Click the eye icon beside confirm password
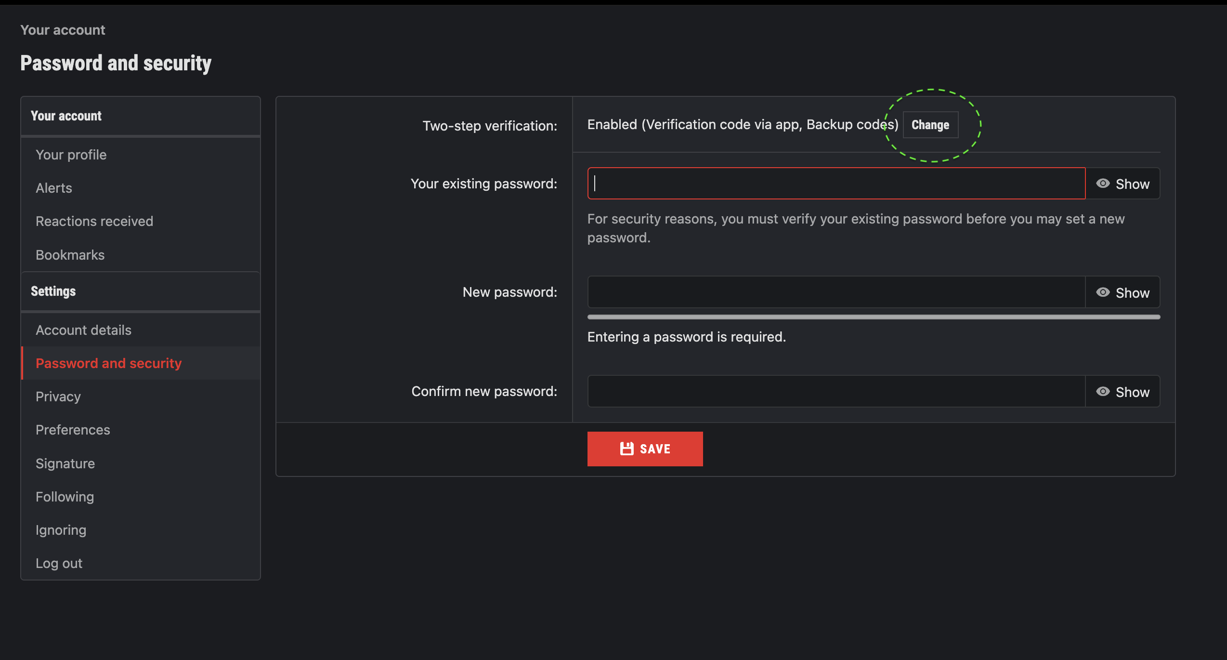Viewport: 1227px width, 660px height. [1103, 392]
